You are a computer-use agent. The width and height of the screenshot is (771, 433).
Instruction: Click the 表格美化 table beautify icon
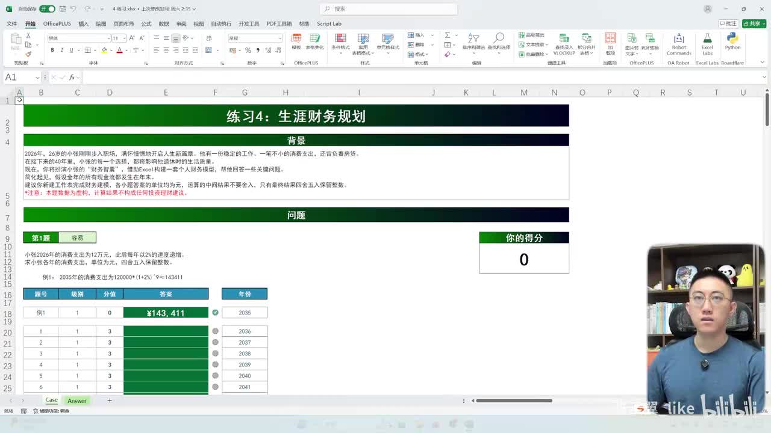pos(315,38)
